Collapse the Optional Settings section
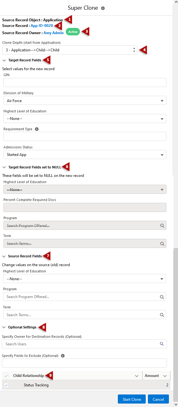Viewport: 178px width, 407px height. tap(4, 327)
